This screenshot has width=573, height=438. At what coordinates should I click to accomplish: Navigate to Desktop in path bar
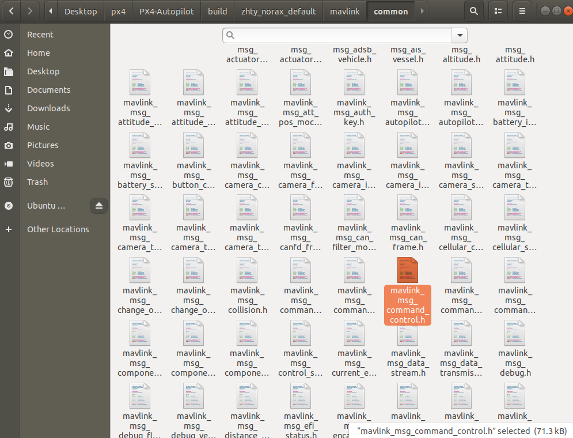[81, 12]
